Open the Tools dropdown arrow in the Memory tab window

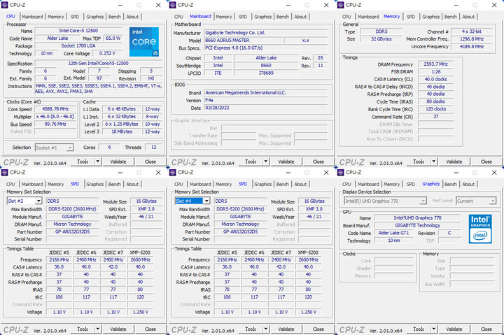pos(434,162)
